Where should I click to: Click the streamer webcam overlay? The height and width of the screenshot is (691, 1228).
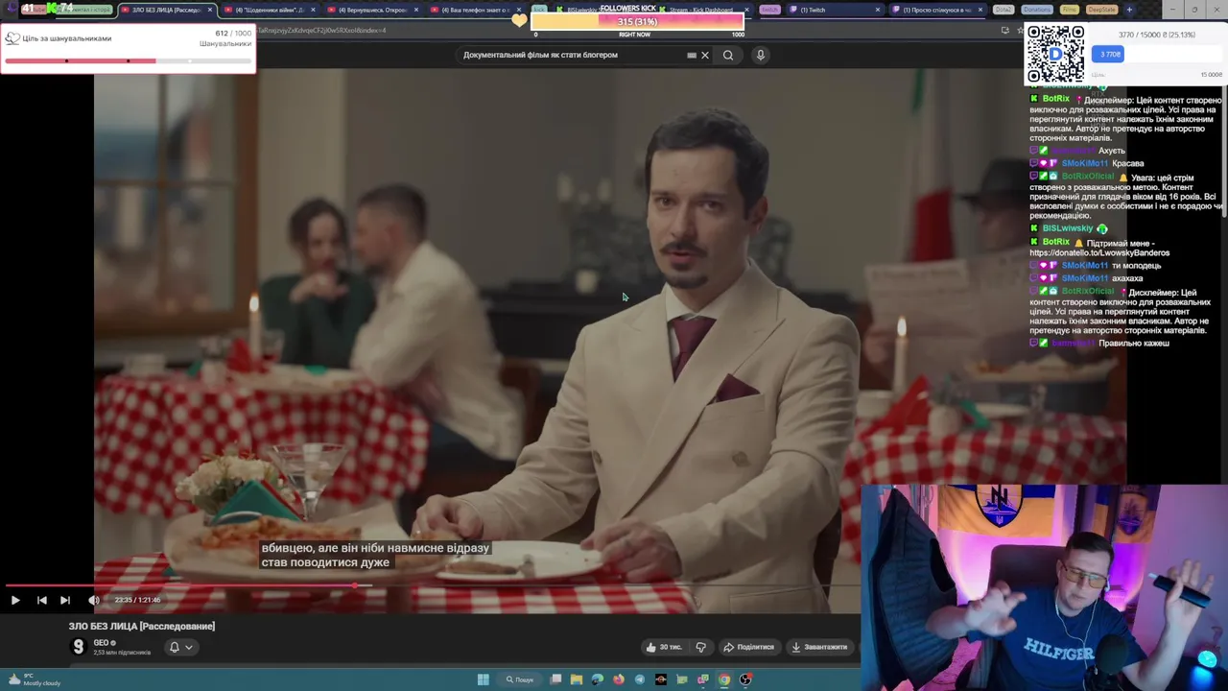pos(1044,587)
